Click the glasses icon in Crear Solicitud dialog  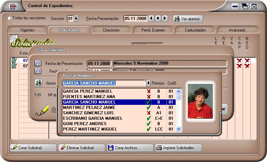coord(38,95)
